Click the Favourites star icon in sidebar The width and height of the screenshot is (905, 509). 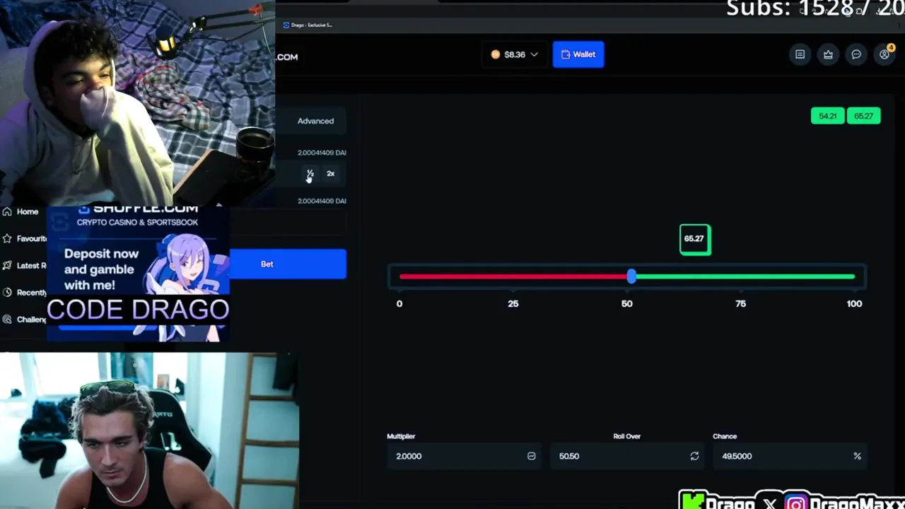pyautogui.click(x=7, y=238)
